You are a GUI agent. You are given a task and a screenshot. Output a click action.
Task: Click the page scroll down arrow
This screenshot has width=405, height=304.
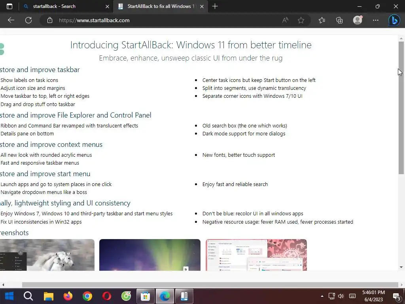(401, 267)
